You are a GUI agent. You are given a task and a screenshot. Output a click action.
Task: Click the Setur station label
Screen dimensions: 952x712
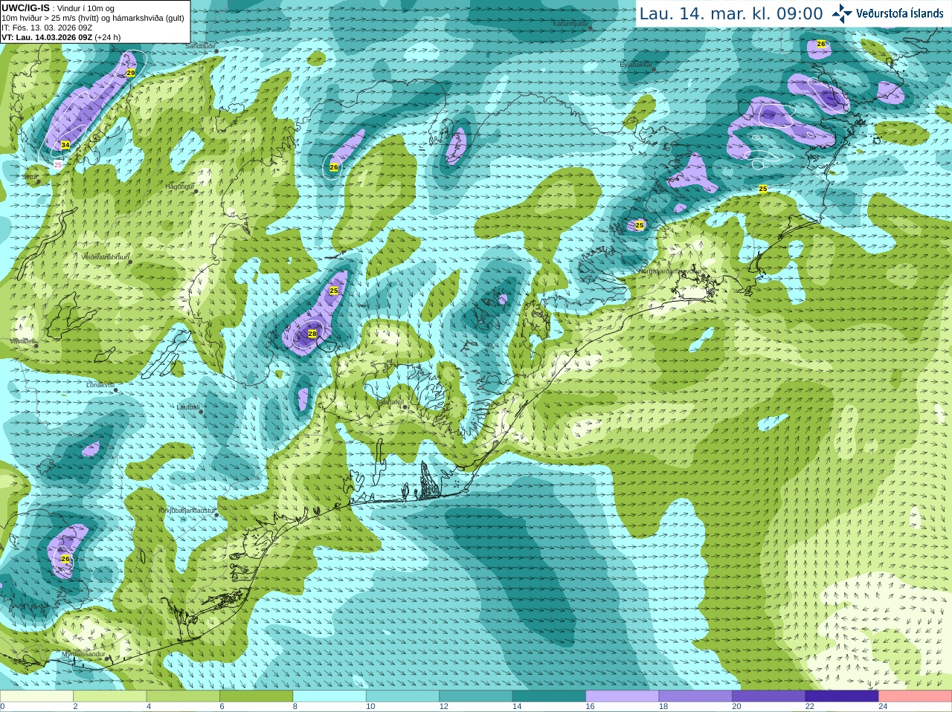tap(30, 177)
